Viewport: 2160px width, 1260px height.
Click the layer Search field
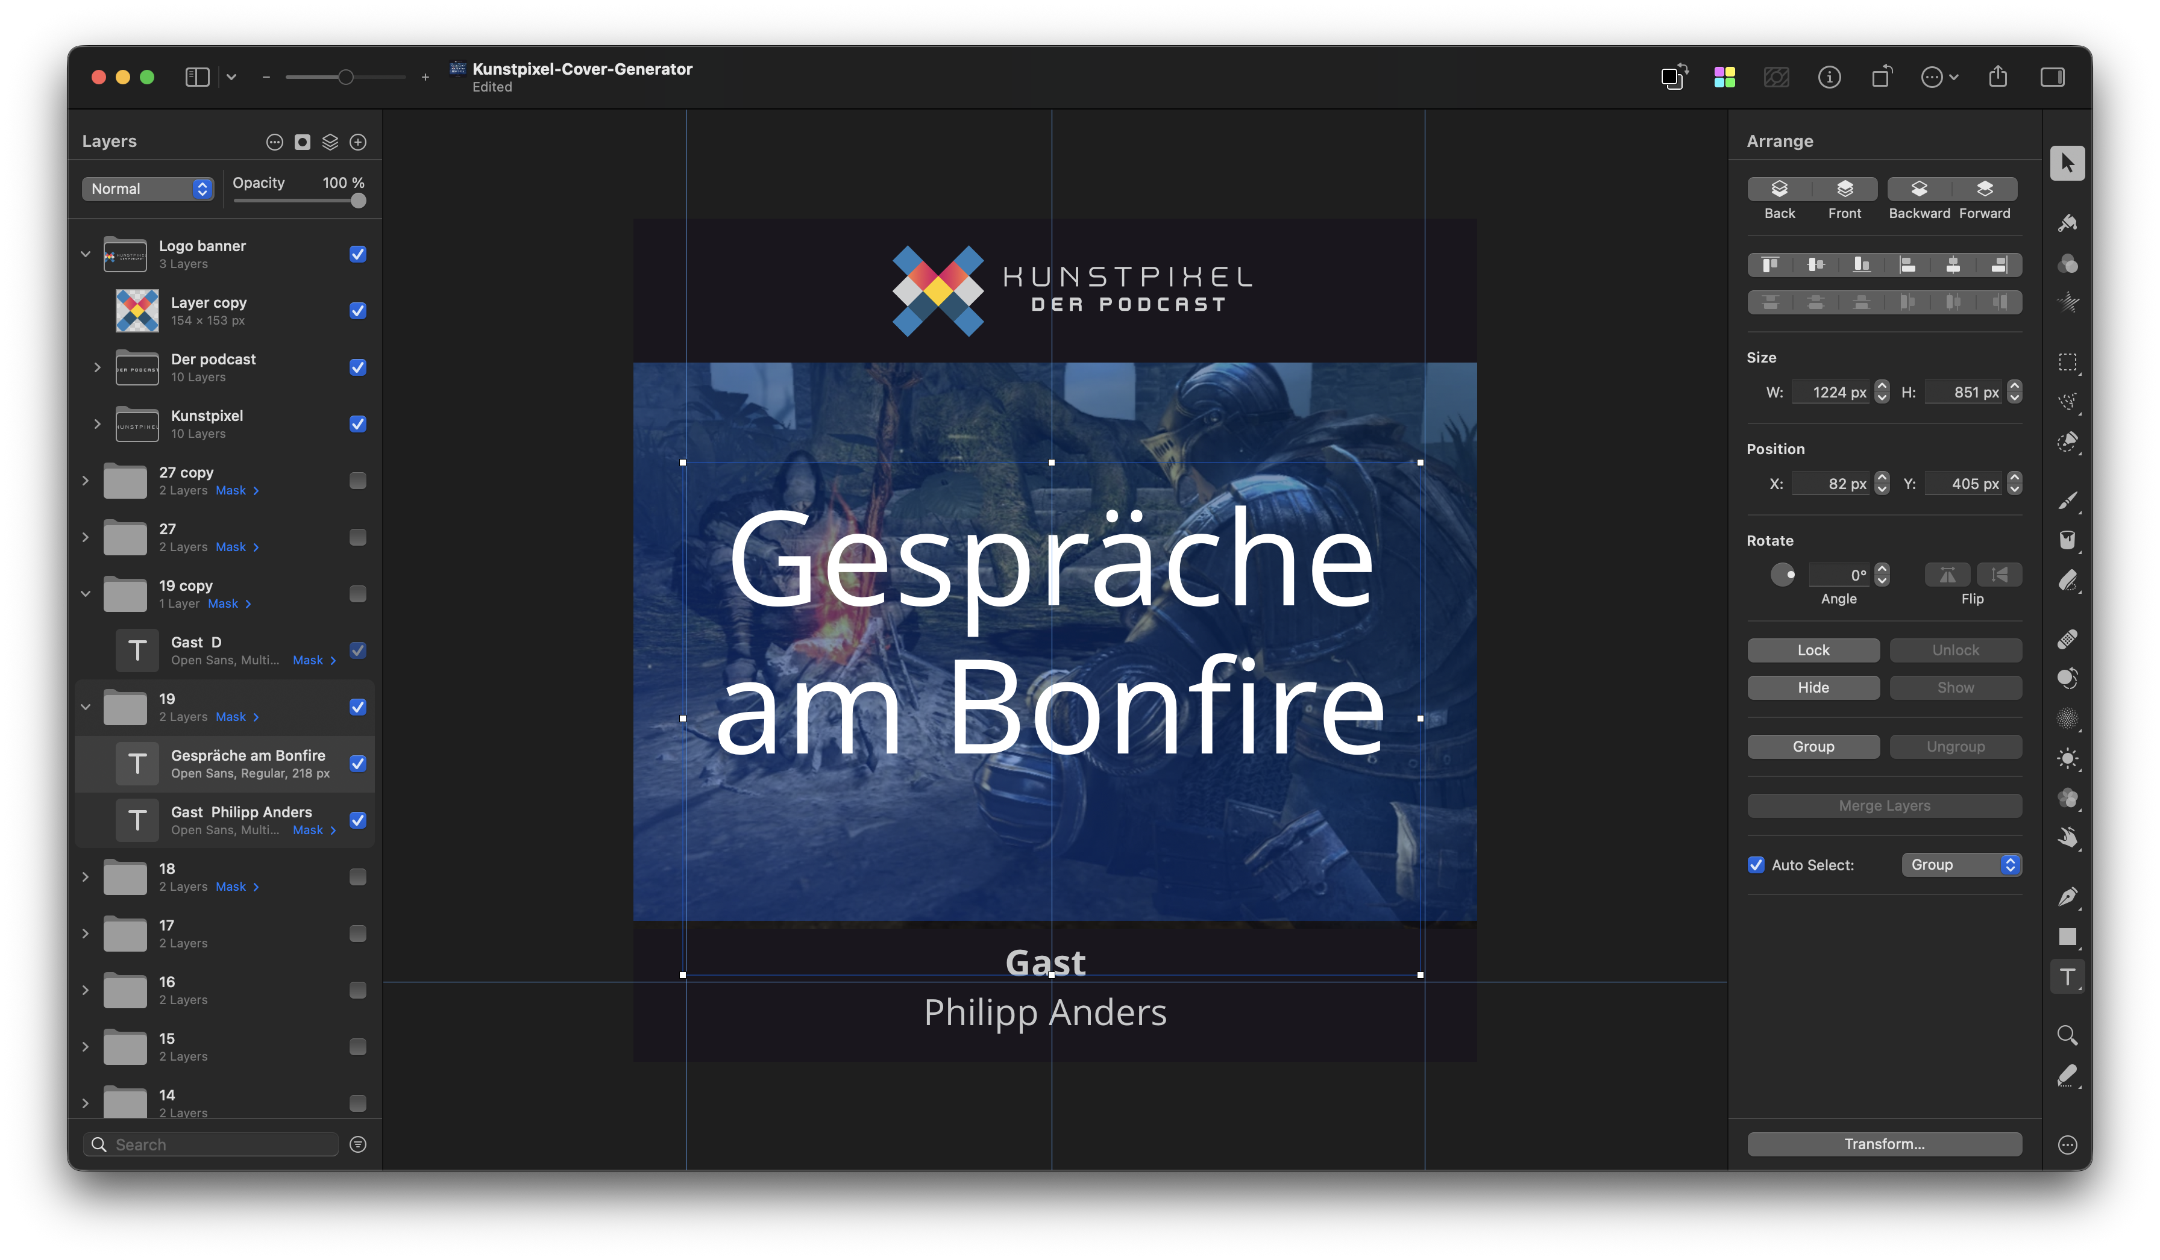tap(210, 1144)
